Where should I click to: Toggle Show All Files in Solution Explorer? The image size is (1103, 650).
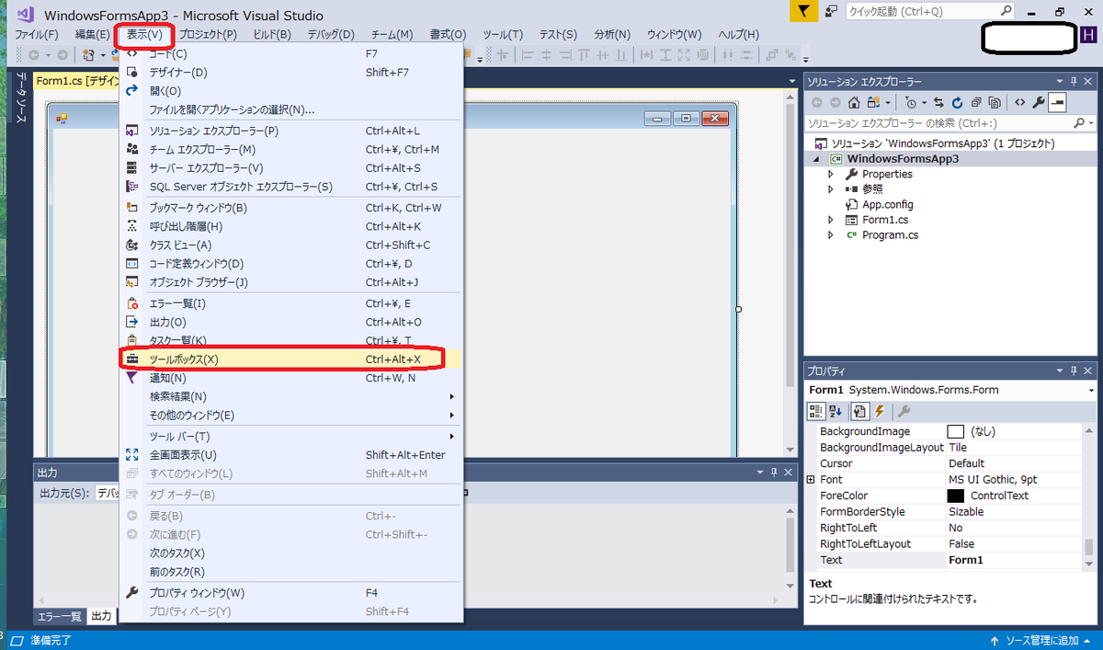click(995, 103)
